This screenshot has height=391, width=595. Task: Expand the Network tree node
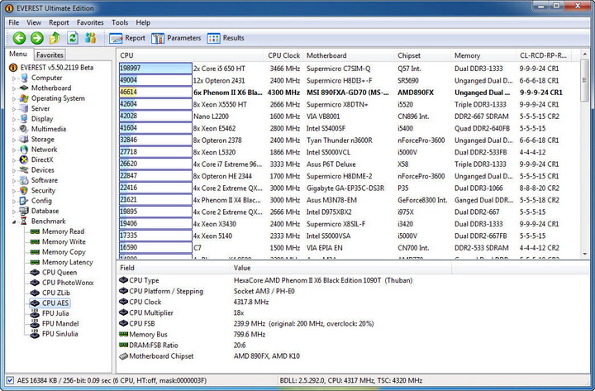[x=14, y=150]
